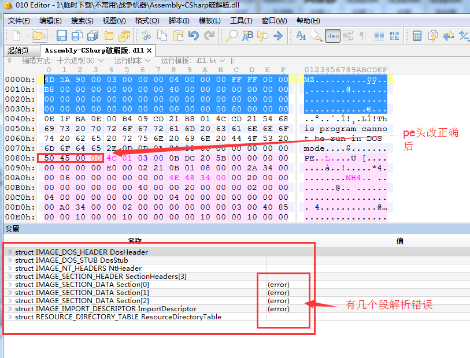The height and width of the screenshot is (358, 470).
Task: Paste from the clipboard with the toolbar icon
Action: pyautogui.click(x=177, y=36)
